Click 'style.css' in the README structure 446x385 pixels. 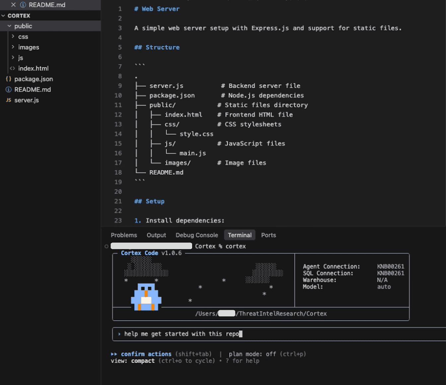pos(196,134)
